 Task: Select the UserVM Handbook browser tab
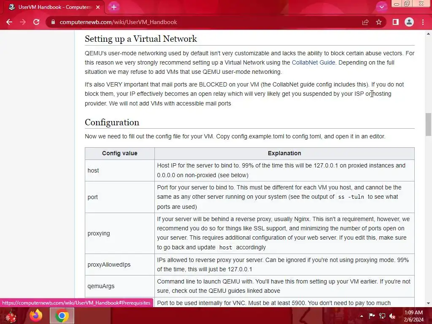[54, 7]
